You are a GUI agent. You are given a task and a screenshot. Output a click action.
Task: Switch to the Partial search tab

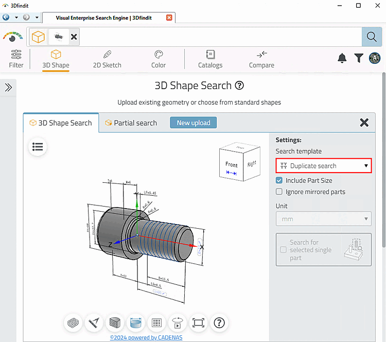click(x=131, y=123)
